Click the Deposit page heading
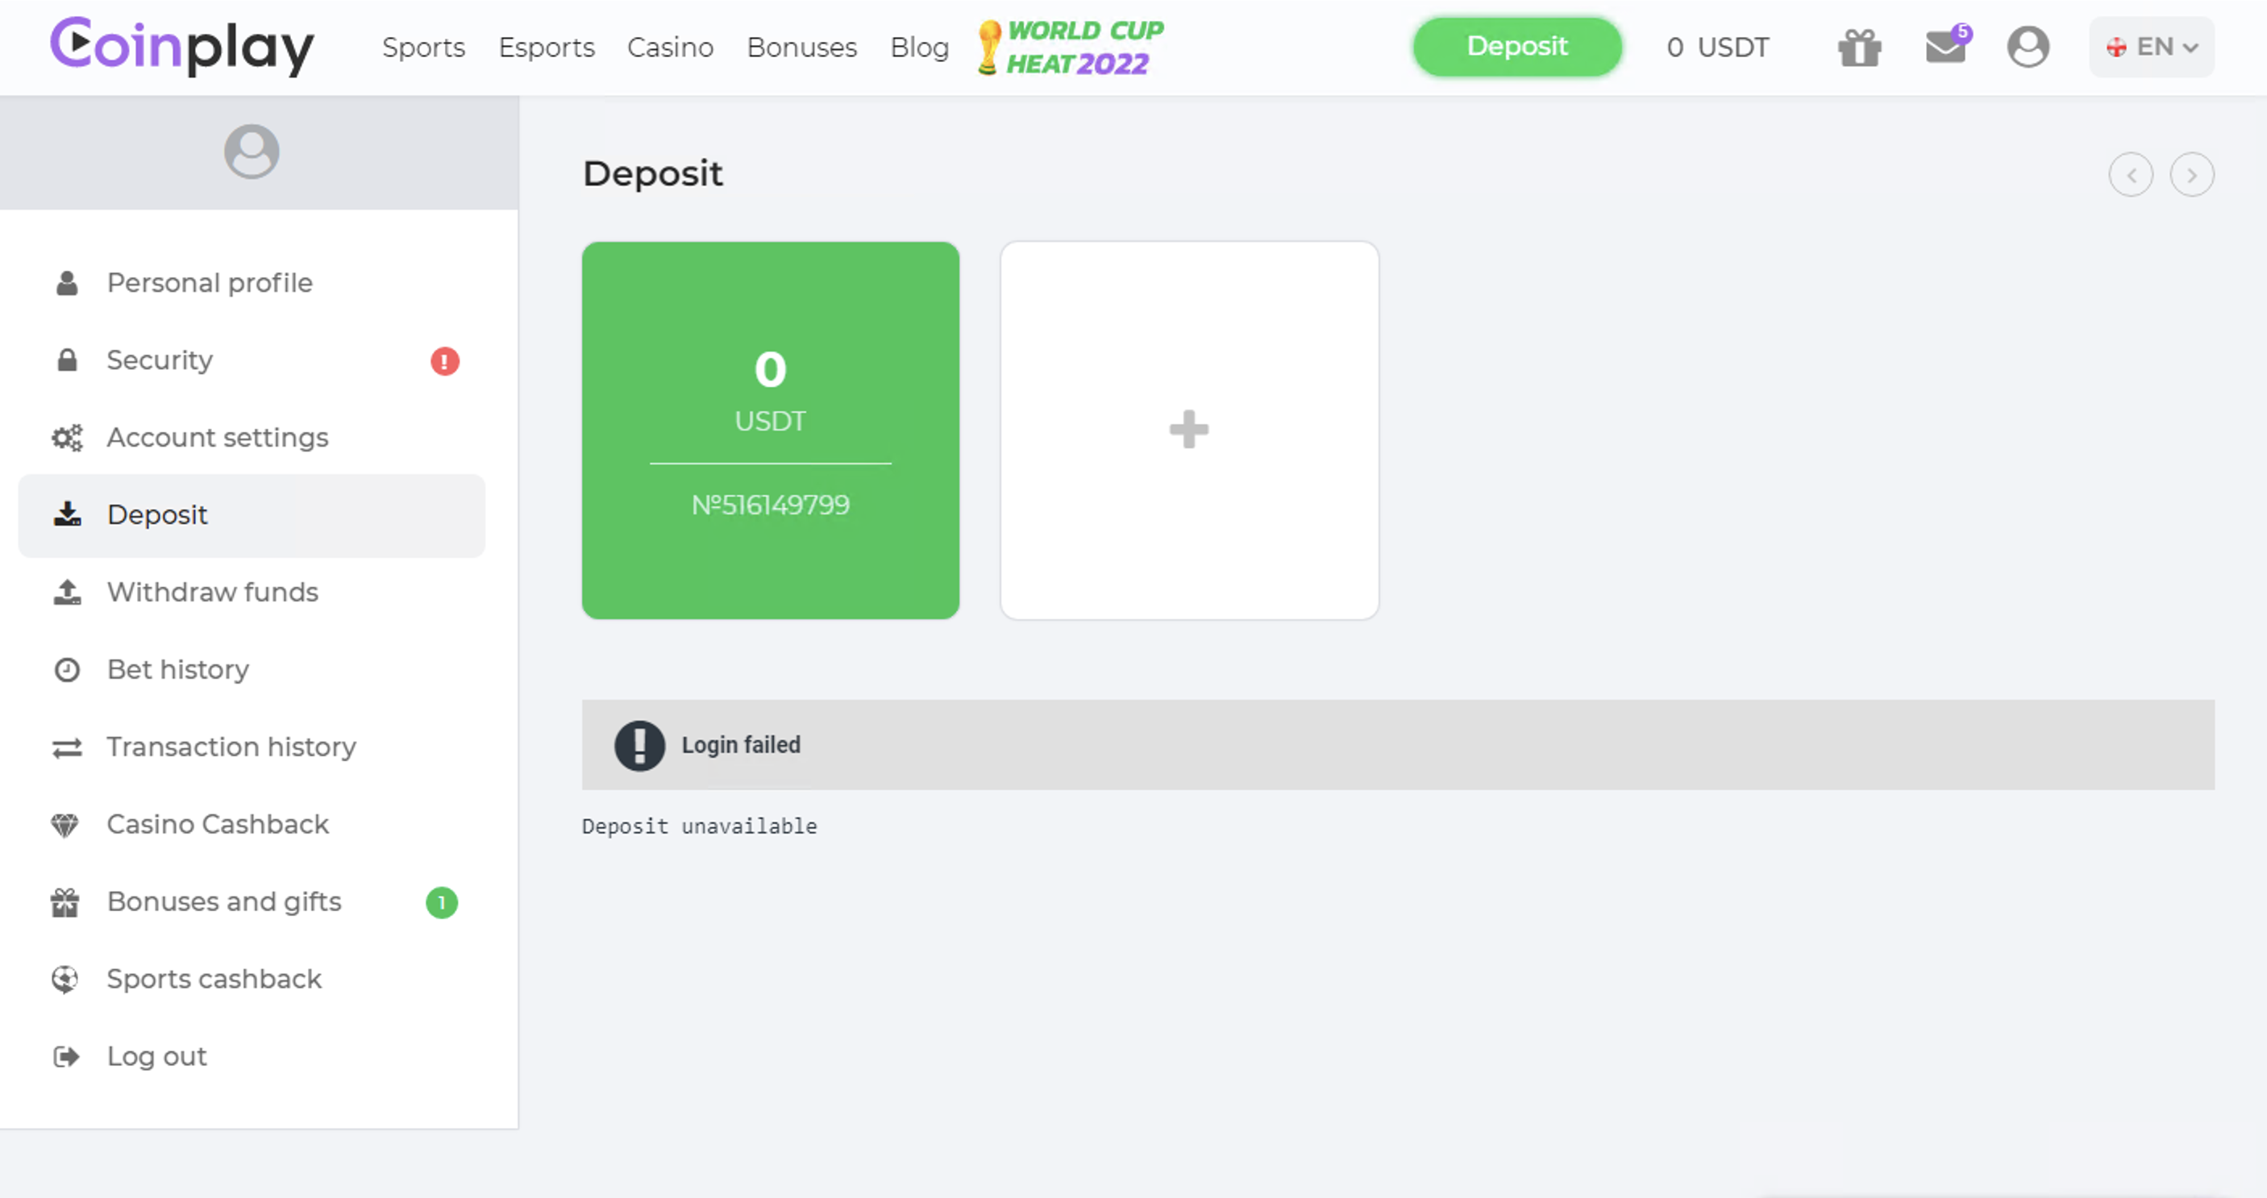This screenshot has height=1198, width=2267. (x=652, y=174)
